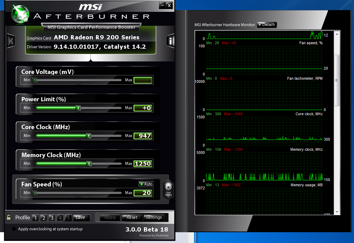Click the Core Clock slider handle

point(89,136)
